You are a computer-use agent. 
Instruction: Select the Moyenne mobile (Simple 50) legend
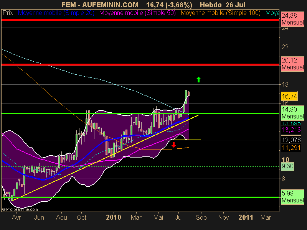coord(138,13)
